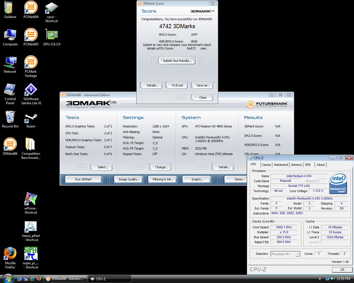Open Competition Benchmark folder
The width and height of the screenshot is (354, 283).
pyautogui.click(x=31, y=148)
